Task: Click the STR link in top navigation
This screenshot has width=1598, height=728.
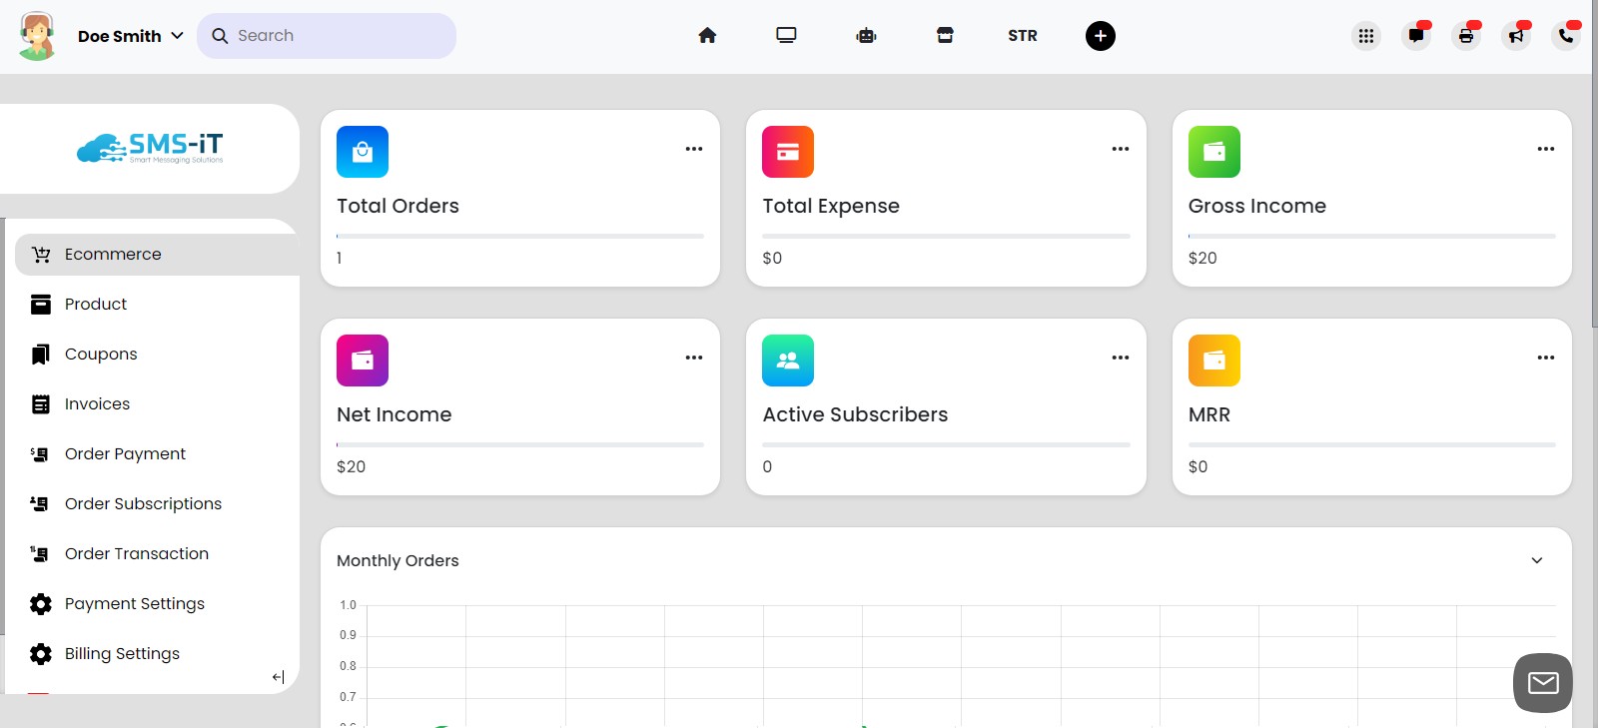Action: click(1022, 36)
